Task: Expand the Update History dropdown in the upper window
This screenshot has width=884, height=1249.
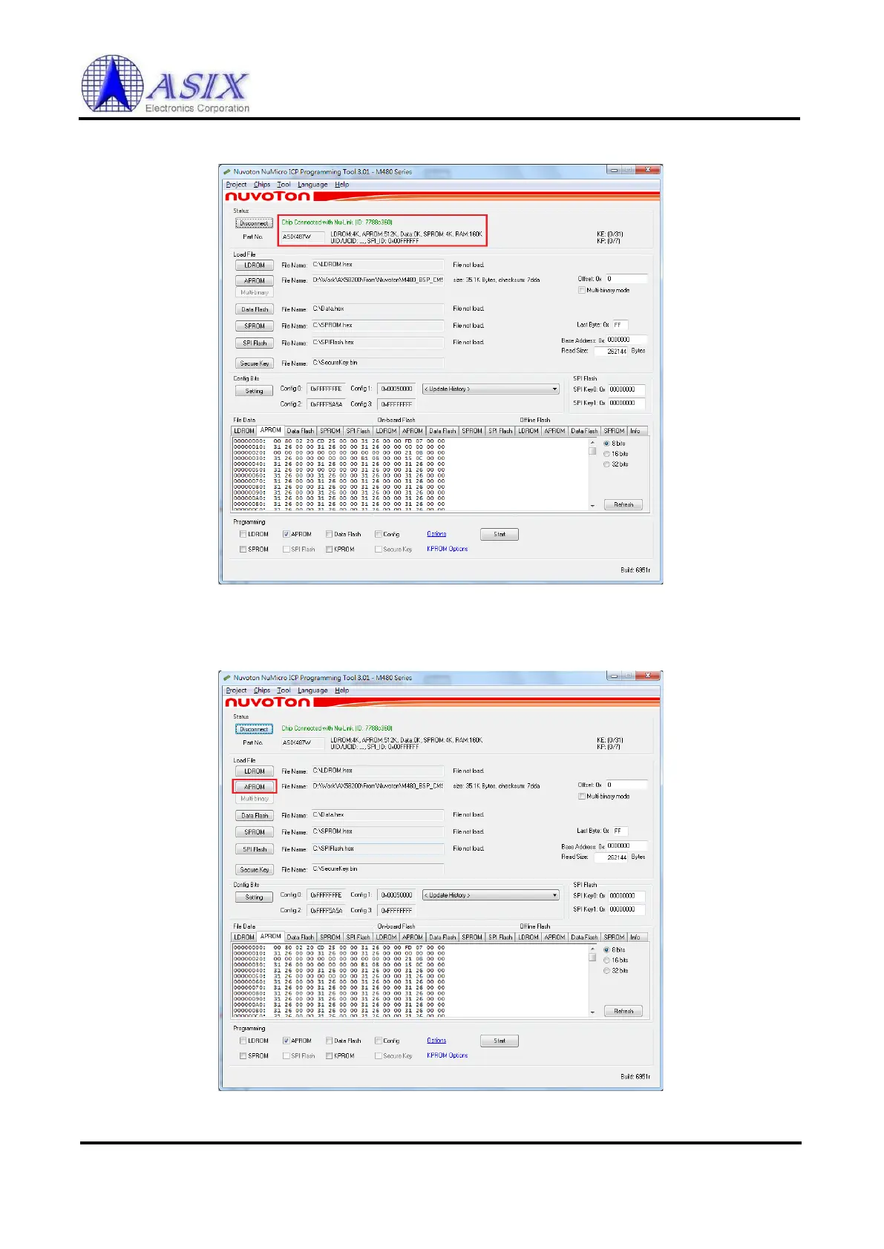Action: pyautogui.click(x=491, y=389)
